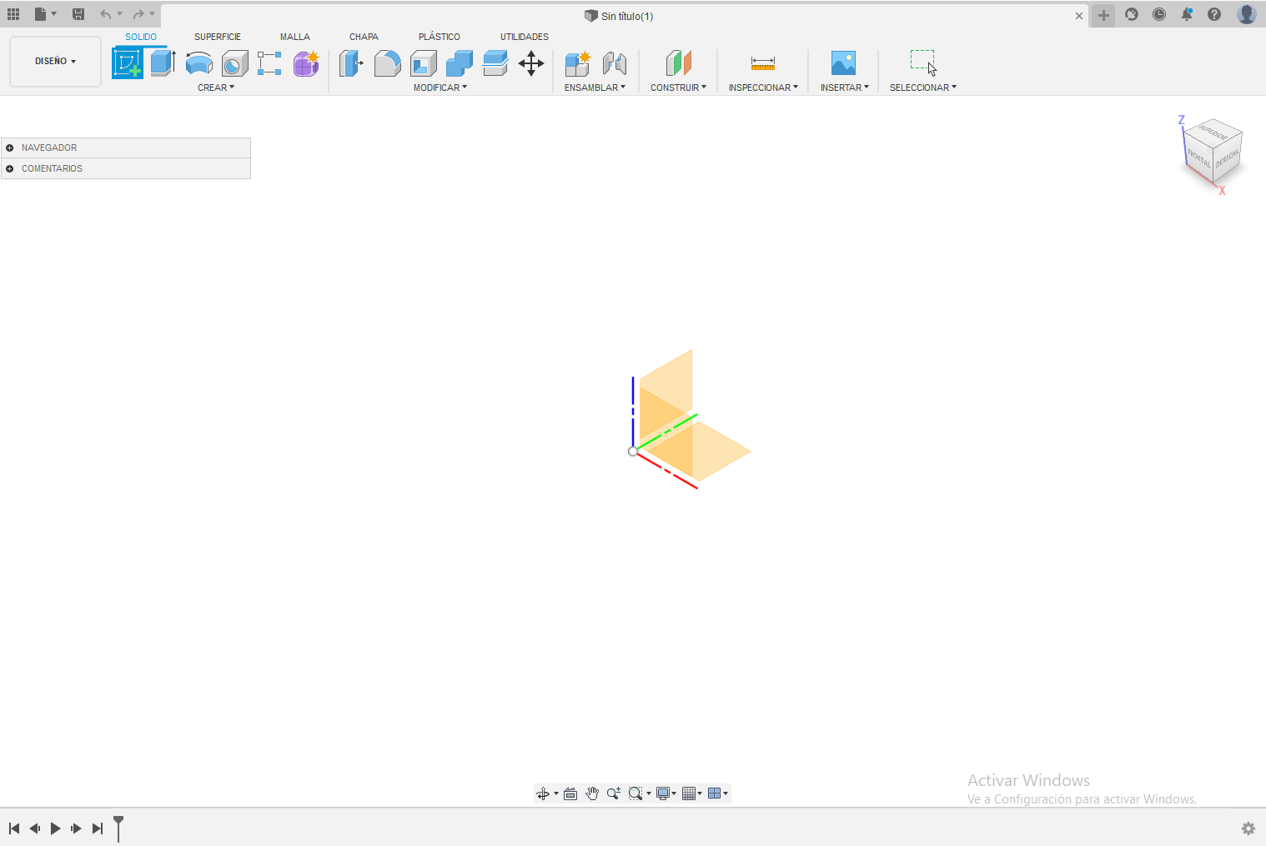This screenshot has height=846, width=1266.
Task: Expand the CREAR menu
Action: pyautogui.click(x=216, y=88)
